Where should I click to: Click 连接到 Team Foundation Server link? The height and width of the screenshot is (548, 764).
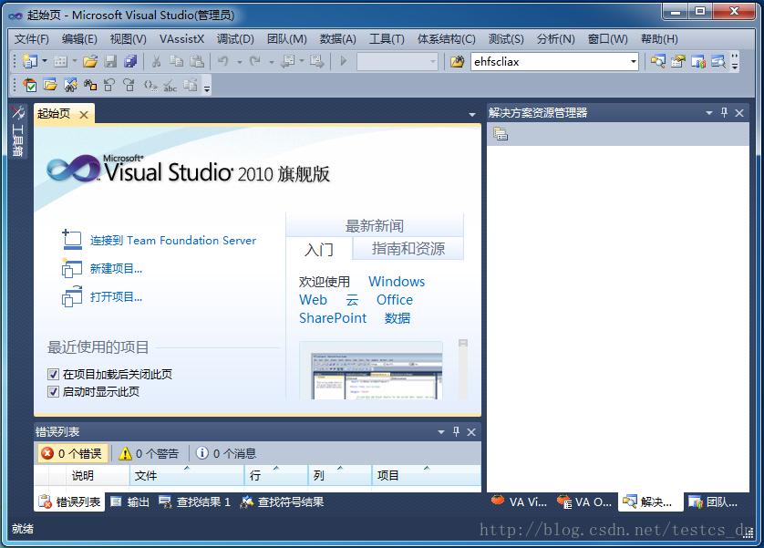point(173,240)
